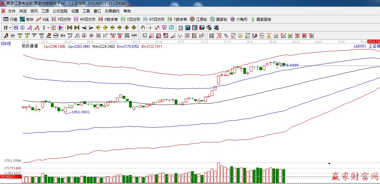Jump to first bar with skip-start arrow
This screenshot has height=184, width=380.
tap(69, 28)
